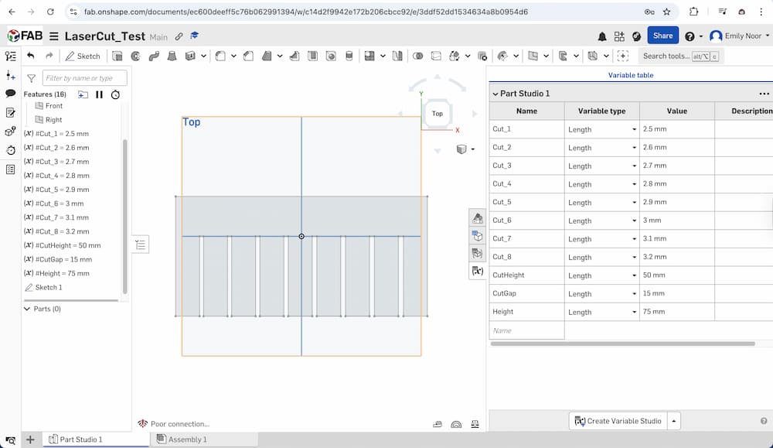Select the Fillet tool
This screenshot has width=773, height=448.
click(220, 56)
